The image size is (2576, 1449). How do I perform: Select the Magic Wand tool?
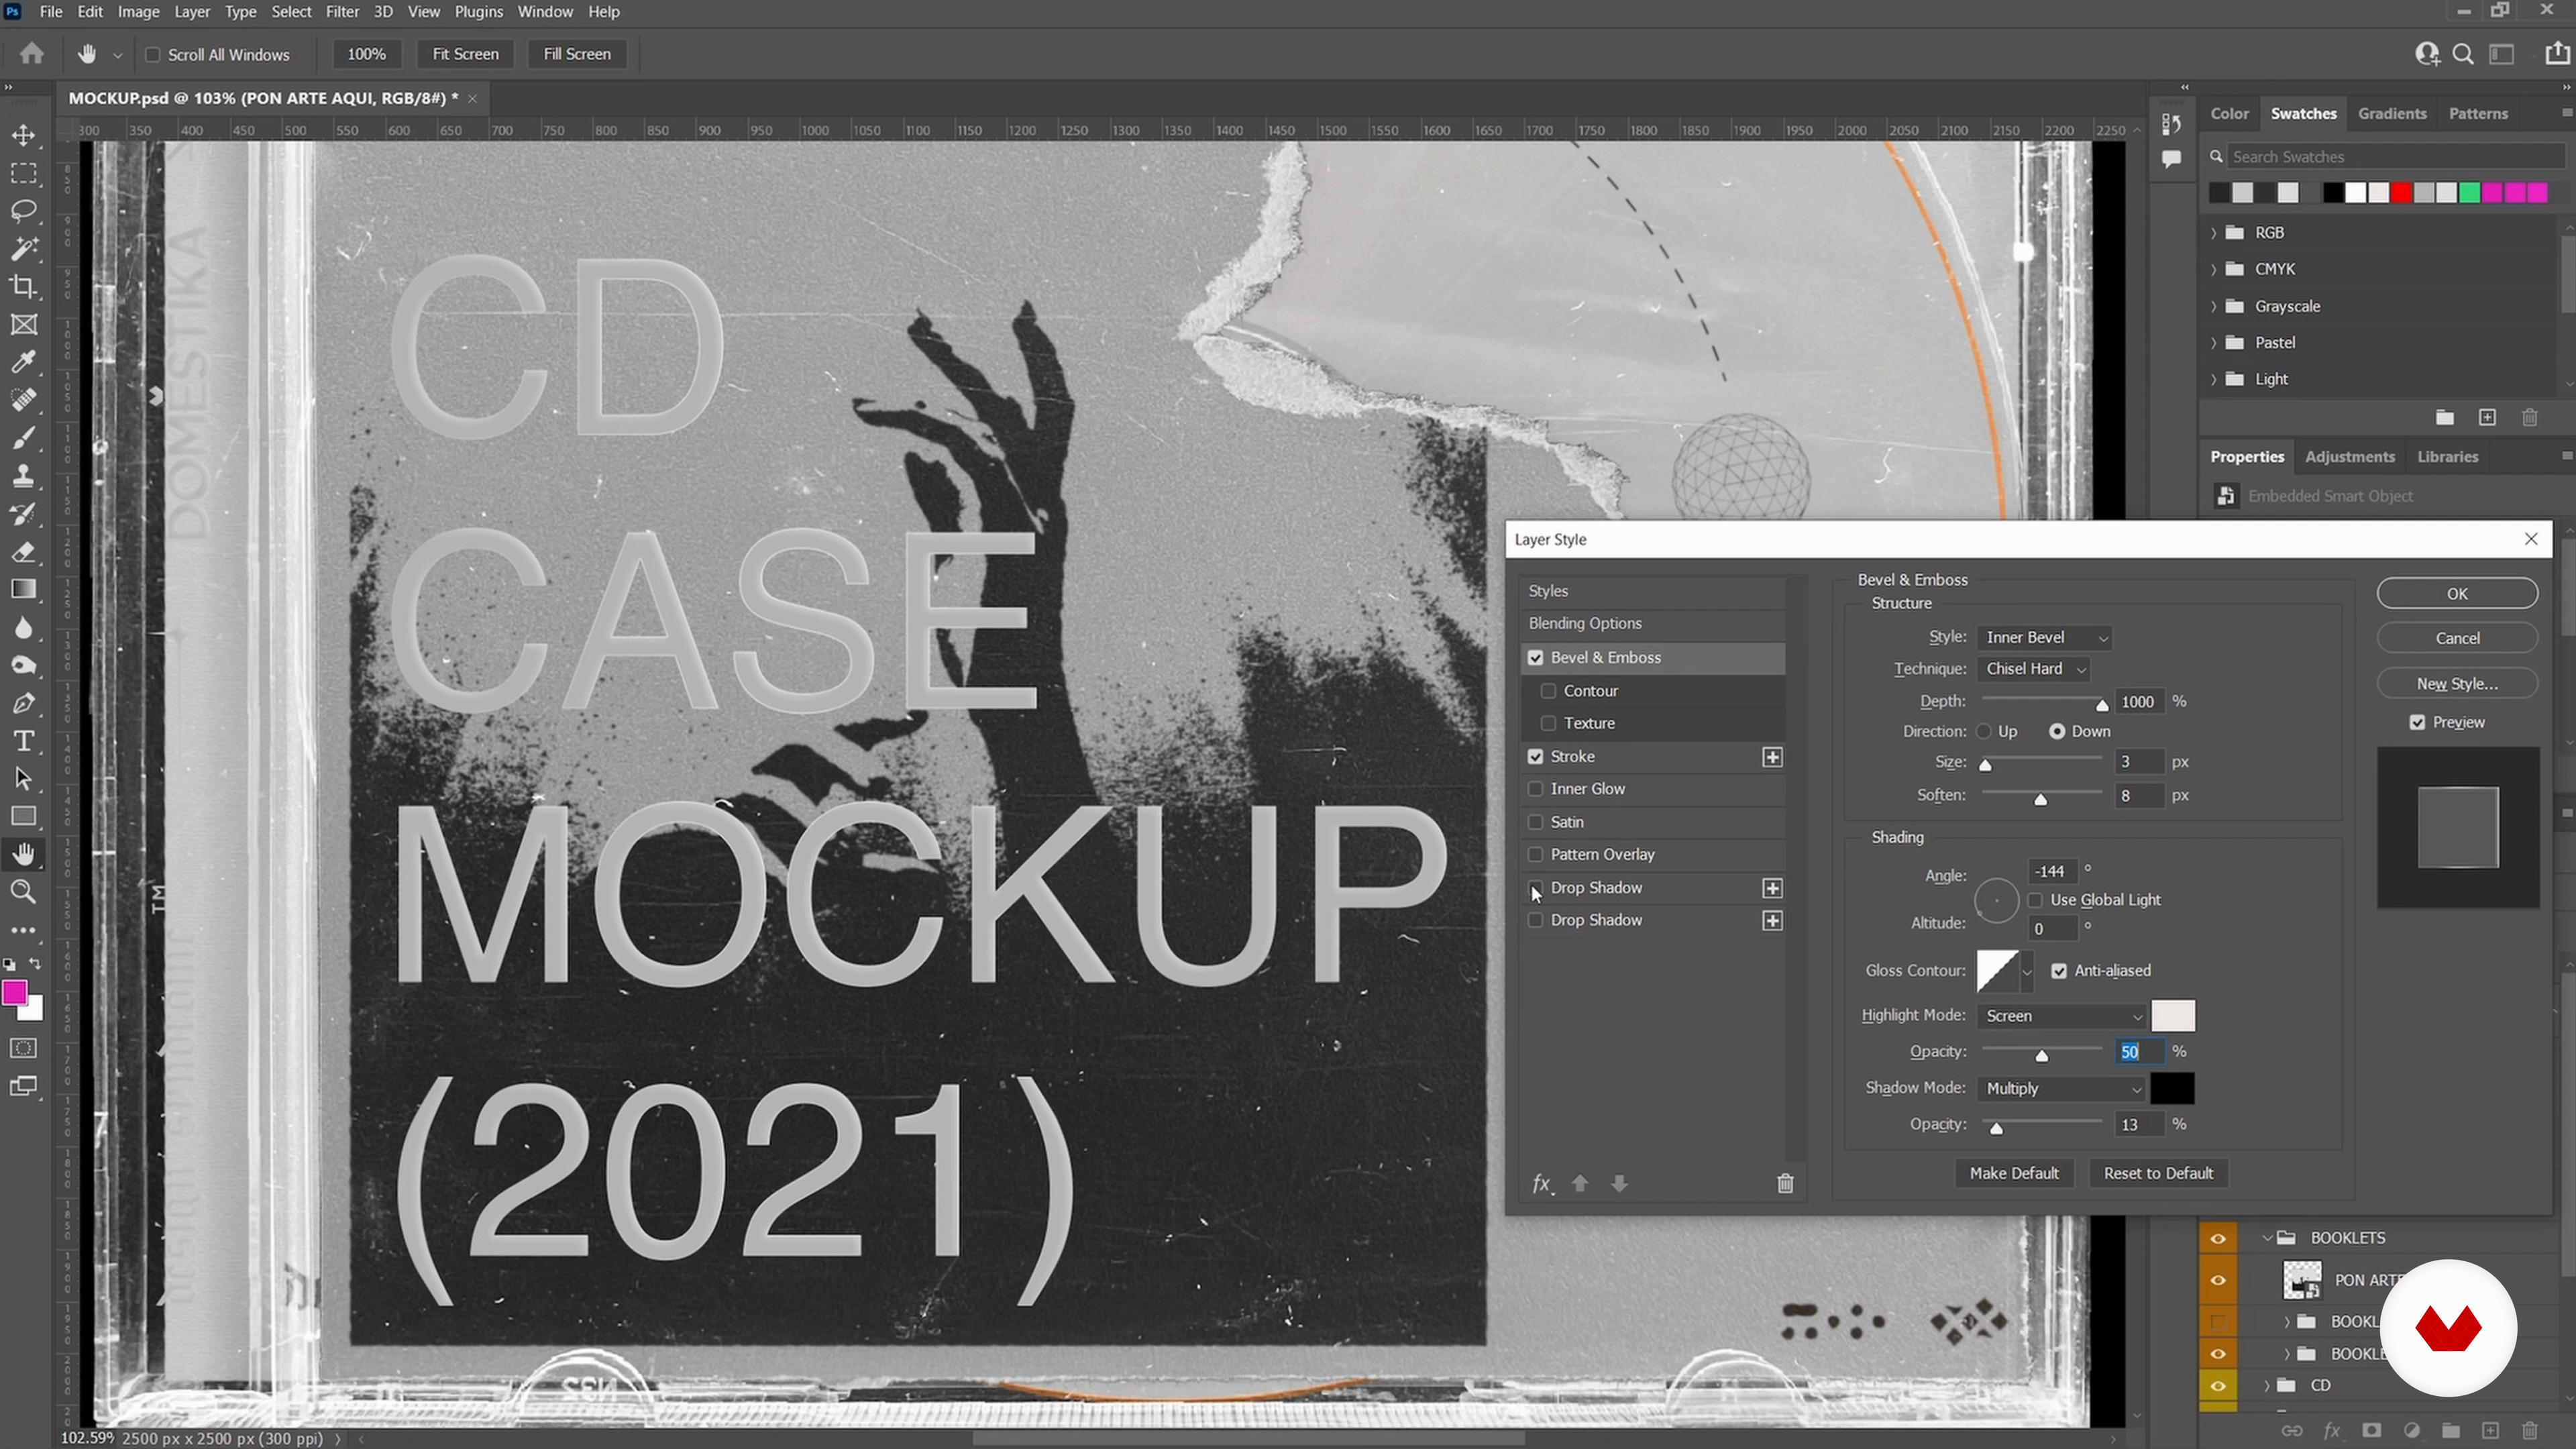(x=24, y=249)
